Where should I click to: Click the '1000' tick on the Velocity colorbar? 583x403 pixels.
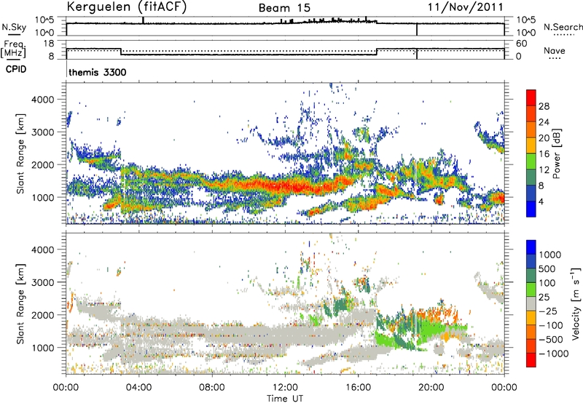pos(549,255)
